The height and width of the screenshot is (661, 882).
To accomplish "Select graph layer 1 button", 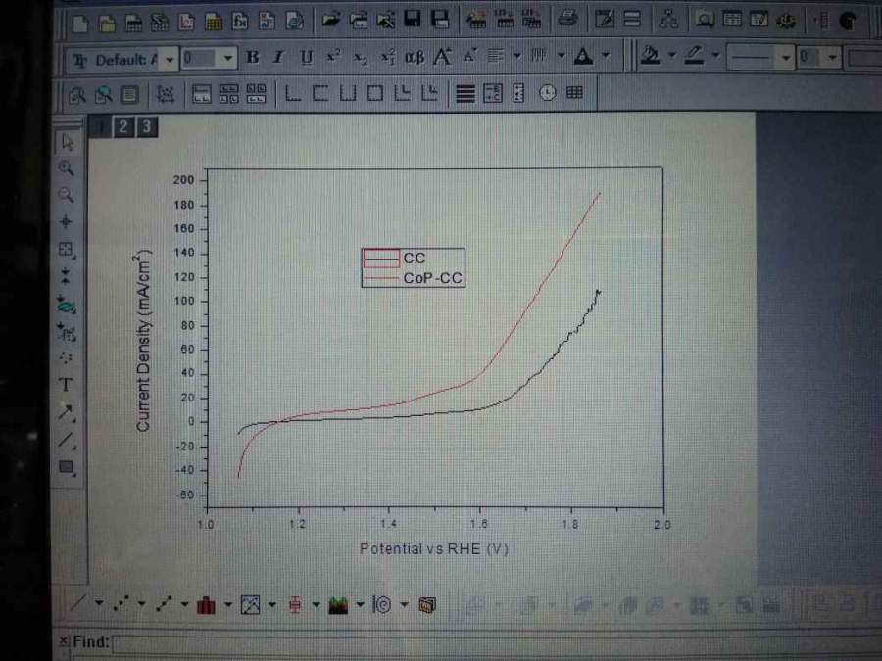I will tap(101, 127).
